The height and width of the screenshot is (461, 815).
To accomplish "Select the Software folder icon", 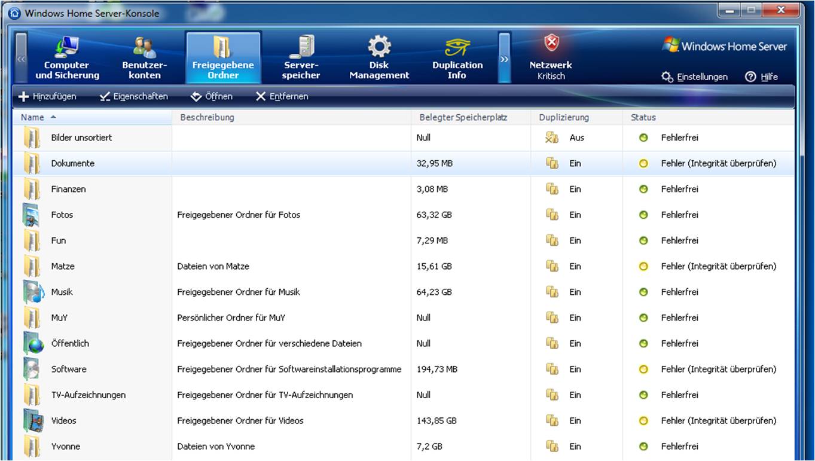I will 32,369.
